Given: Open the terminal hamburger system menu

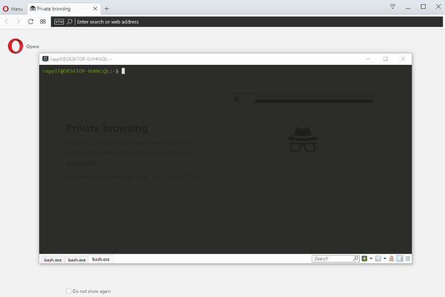Looking at the screenshot, I should (x=408, y=258).
